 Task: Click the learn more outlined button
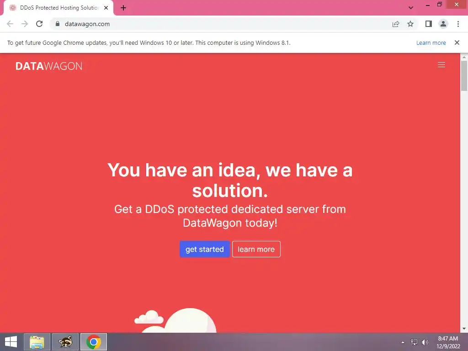[256, 249]
